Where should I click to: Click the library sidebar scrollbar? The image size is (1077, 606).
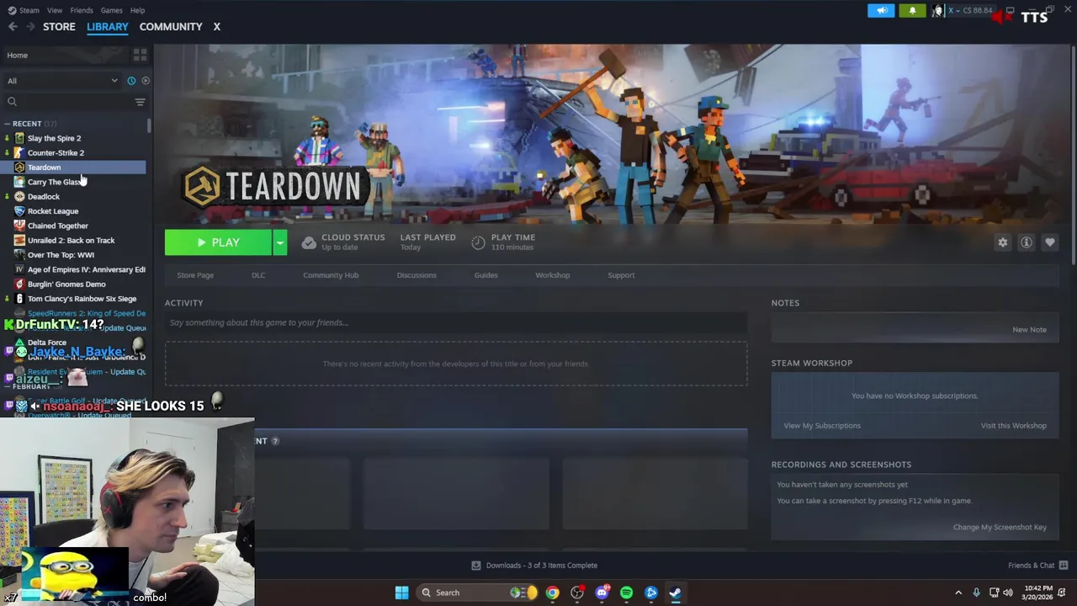(x=149, y=126)
